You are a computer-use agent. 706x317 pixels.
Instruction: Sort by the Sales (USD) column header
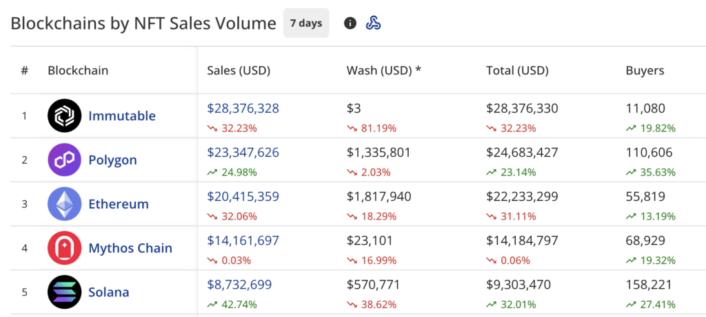tap(239, 70)
